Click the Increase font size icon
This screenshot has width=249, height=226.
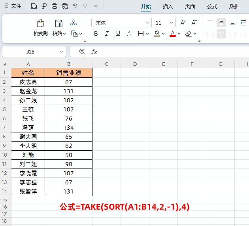(183, 23)
